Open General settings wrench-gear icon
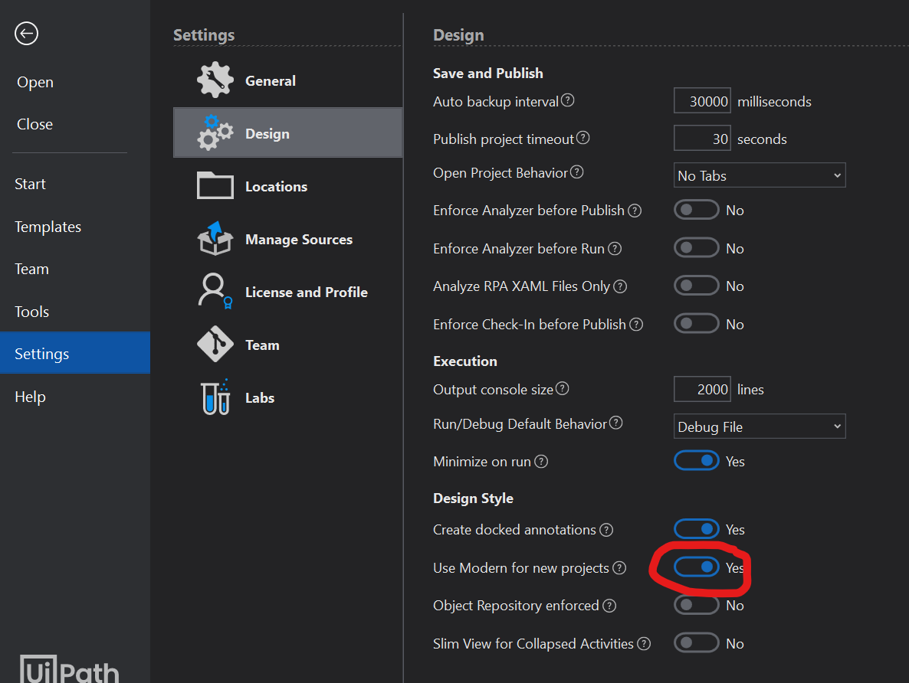Screen dimensions: 909x683 (x=215, y=81)
